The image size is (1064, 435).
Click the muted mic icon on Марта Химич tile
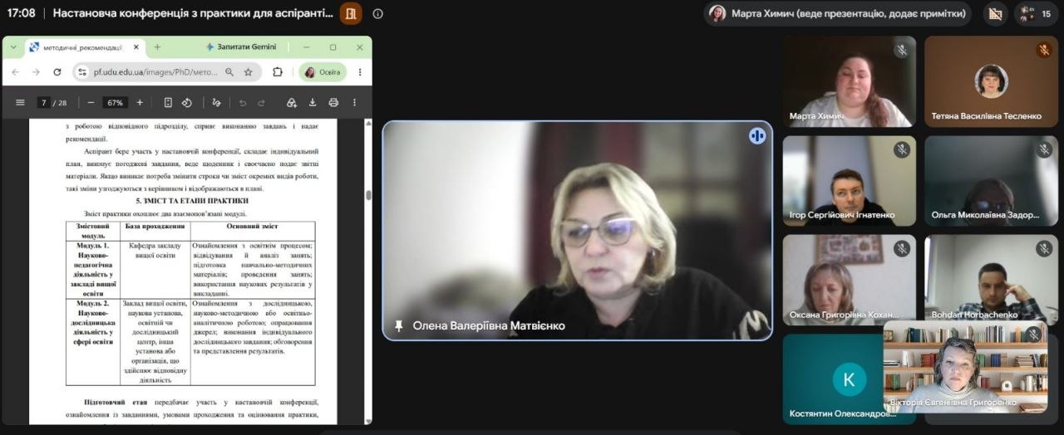[x=901, y=51]
